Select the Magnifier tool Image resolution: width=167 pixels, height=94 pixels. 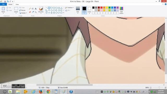(35, 12)
